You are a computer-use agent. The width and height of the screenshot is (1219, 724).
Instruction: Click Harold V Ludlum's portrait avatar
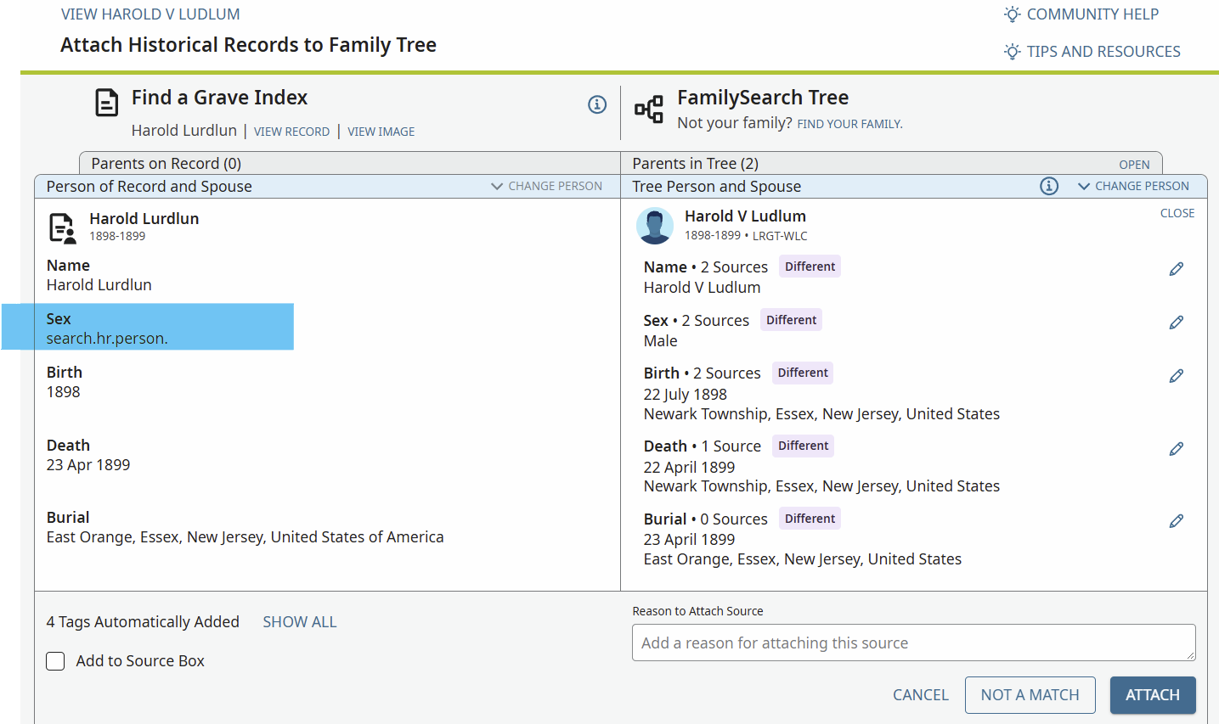pyautogui.click(x=654, y=226)
